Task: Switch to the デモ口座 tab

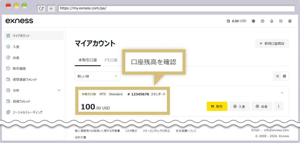Action: [110, 60]
